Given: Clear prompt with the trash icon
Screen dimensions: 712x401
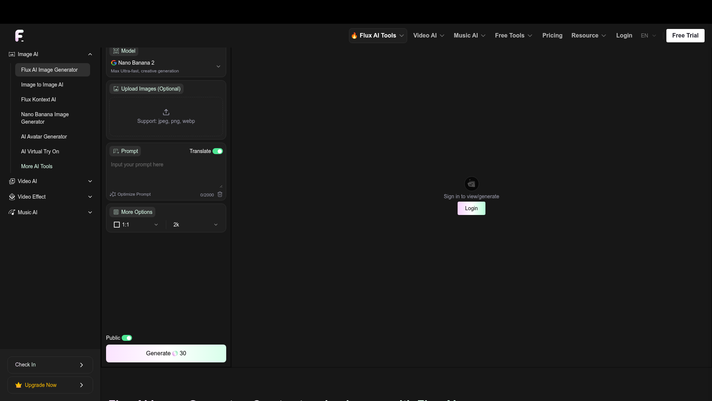Looking at the screenshot, I should coord(220,194).
